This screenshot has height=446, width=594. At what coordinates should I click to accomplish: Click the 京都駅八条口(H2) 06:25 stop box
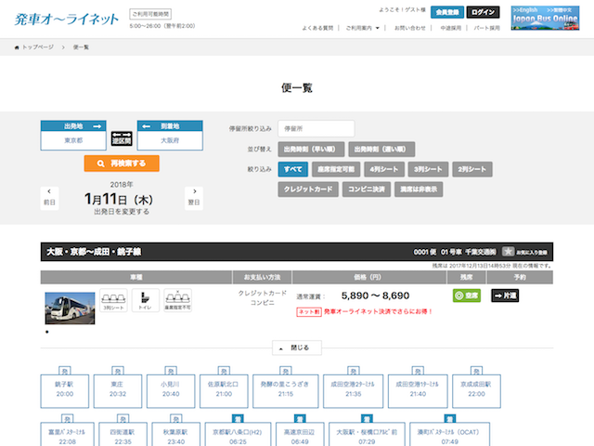[x=238, y=435]
